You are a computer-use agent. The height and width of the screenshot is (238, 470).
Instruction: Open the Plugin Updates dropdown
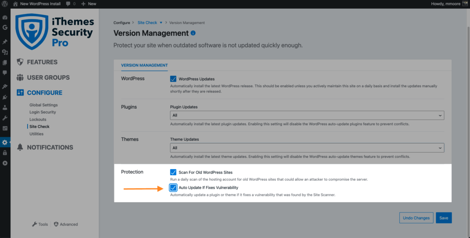click(x=307, y=116)
